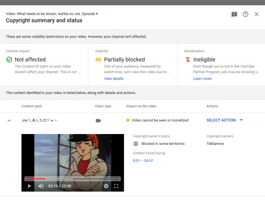265x203 pixels.
Task: Open View details link under visibility
Action: [x=113, y=78]
